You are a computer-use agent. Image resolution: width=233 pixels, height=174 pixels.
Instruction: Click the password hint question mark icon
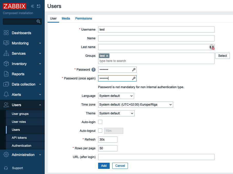click(x=94, y=70)
